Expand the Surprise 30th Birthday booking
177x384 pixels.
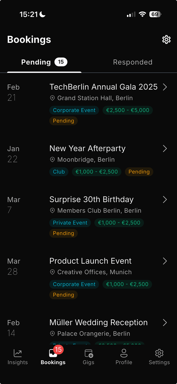[x=165, y=199]
